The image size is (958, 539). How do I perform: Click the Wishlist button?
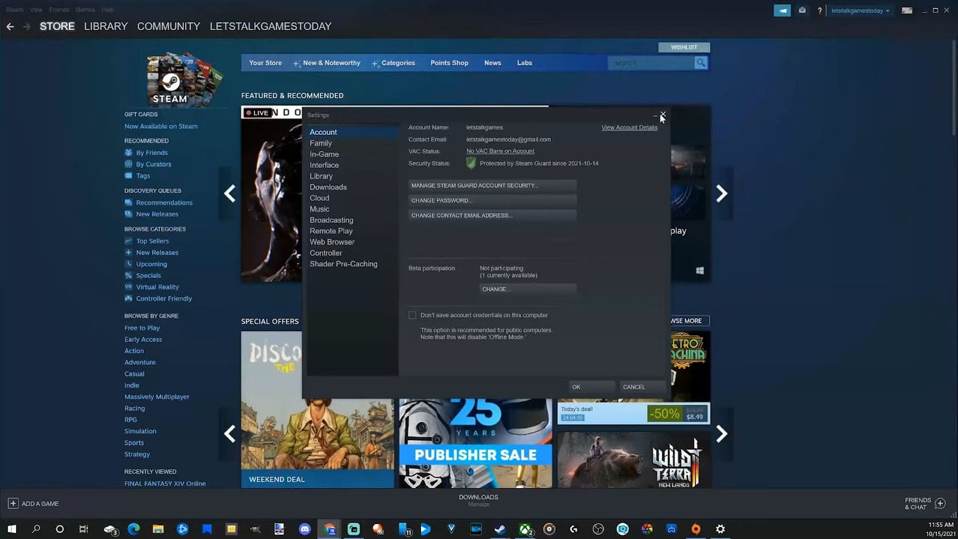pos(684,47)
